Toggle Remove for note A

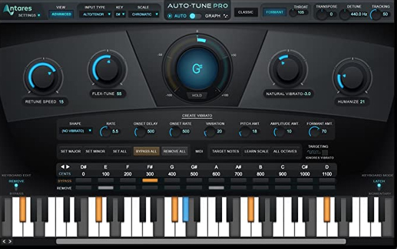[216, 188]
